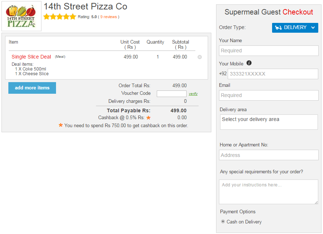Open the Order Type DELIVERY dropdown
323x234 pixels.
pos(295,27)
